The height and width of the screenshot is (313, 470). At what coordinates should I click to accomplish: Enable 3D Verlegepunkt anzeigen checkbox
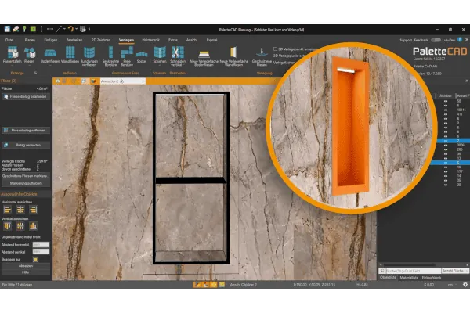click(275, 49)
